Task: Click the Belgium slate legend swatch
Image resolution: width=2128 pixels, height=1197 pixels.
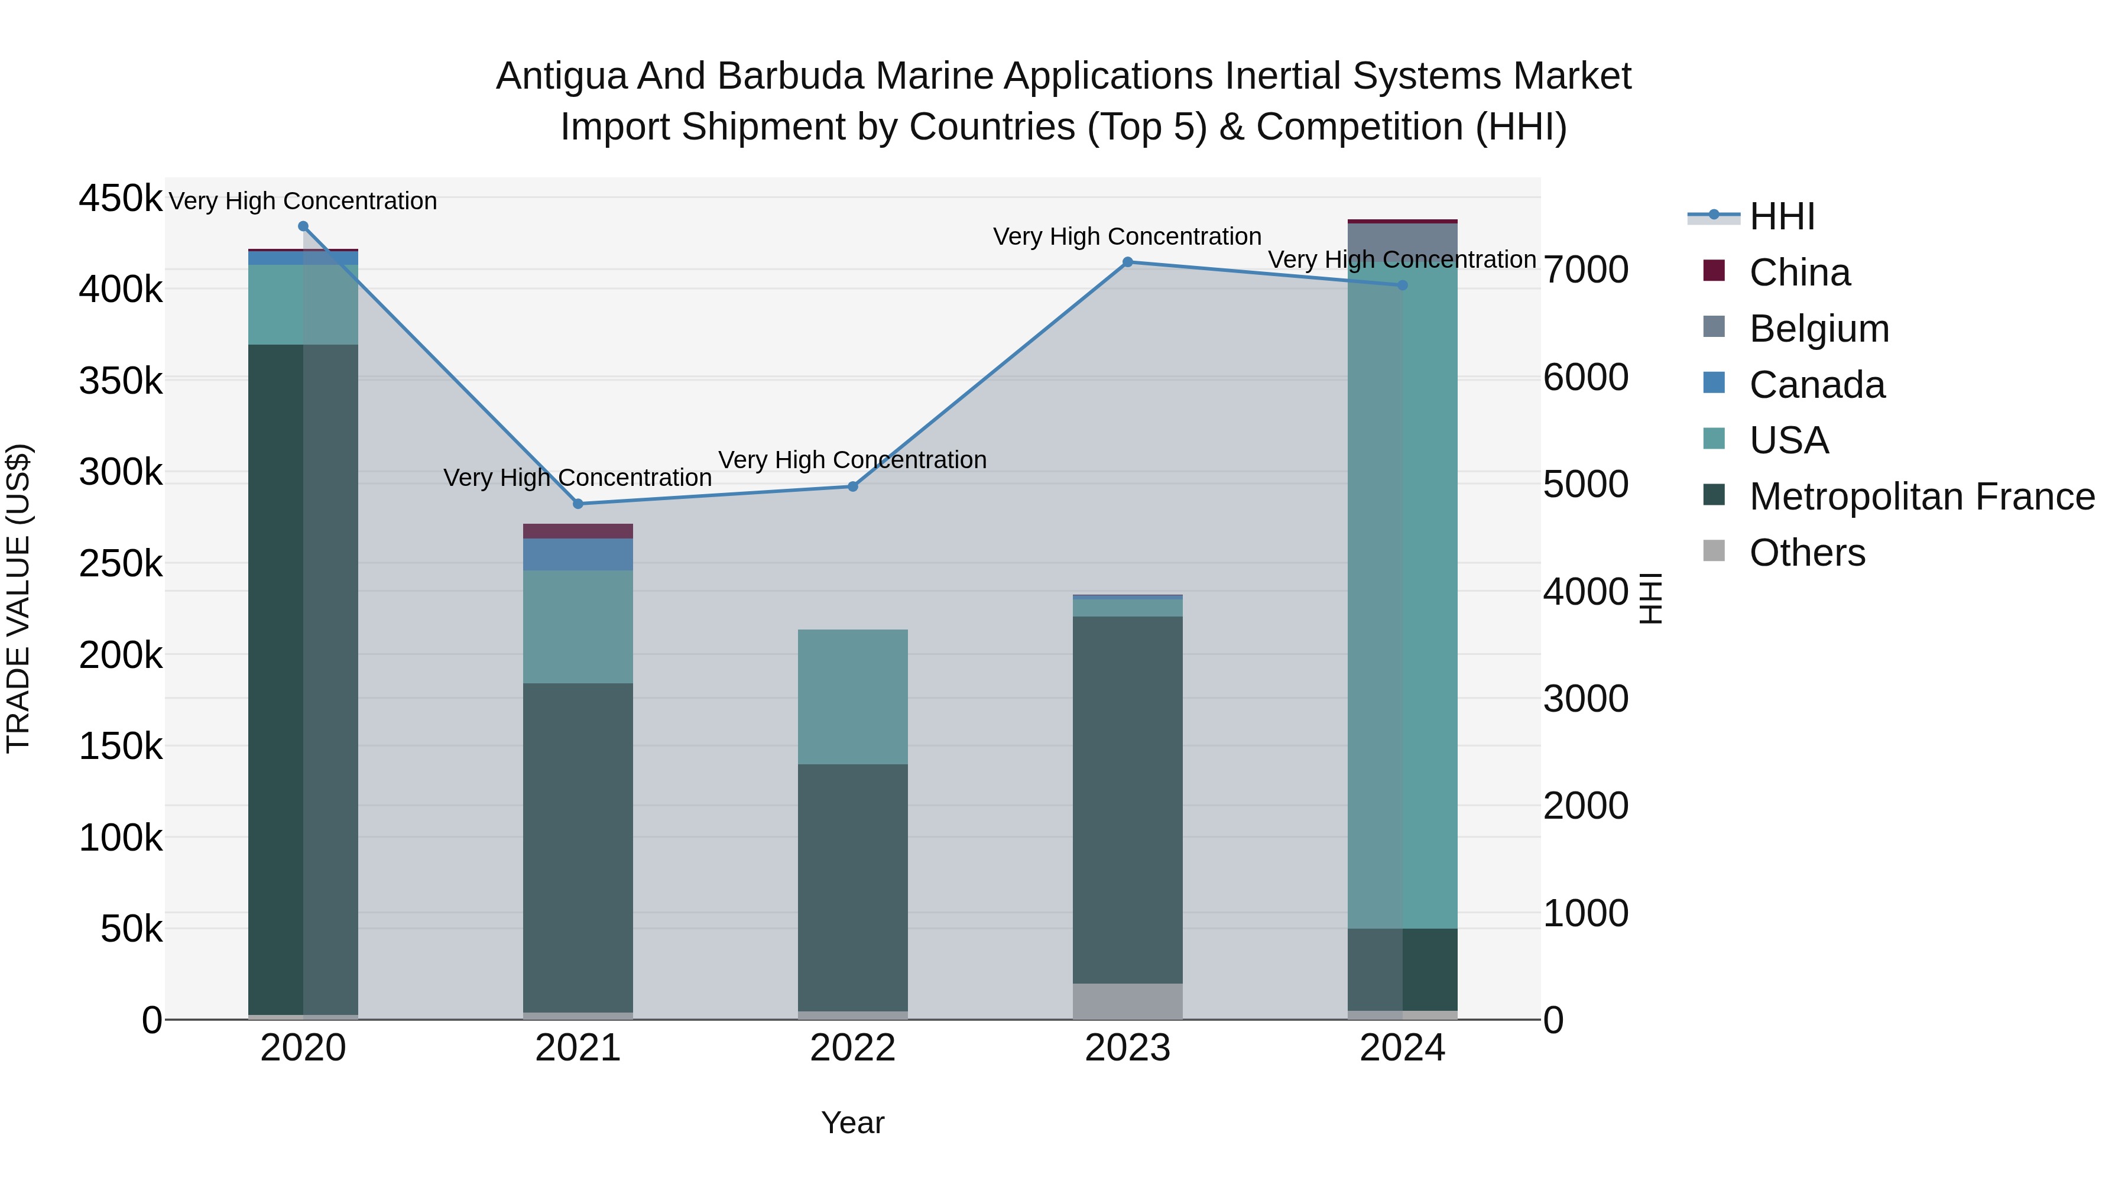Action: click(1714, 326)
